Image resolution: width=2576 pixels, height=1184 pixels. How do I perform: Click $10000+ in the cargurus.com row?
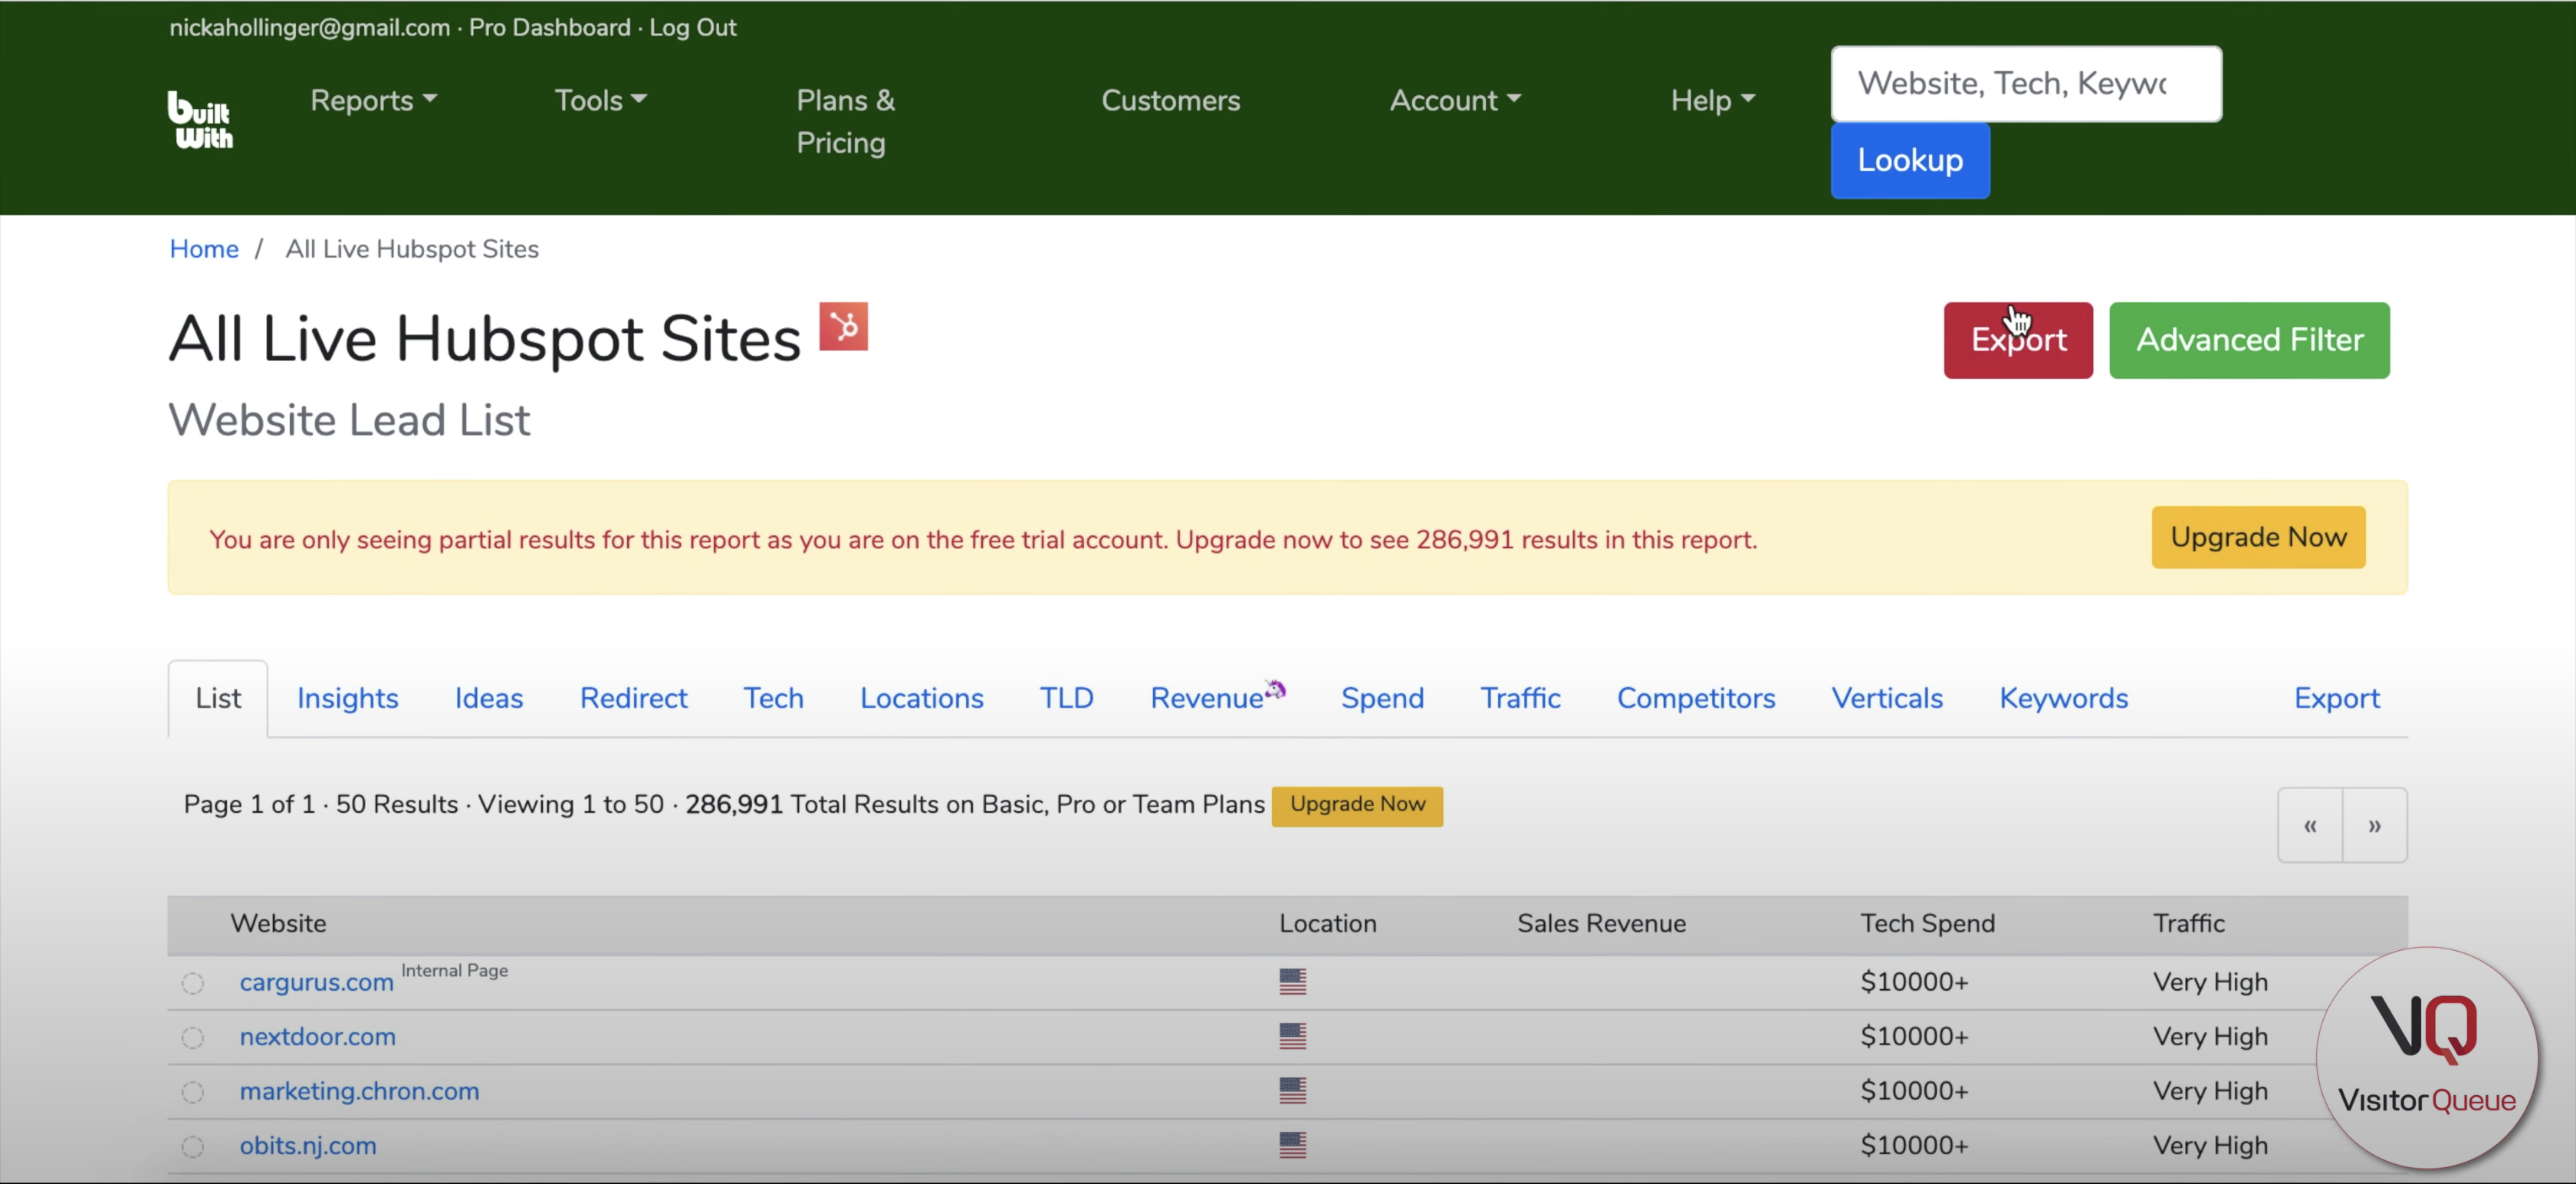(x=1914, y=982)
